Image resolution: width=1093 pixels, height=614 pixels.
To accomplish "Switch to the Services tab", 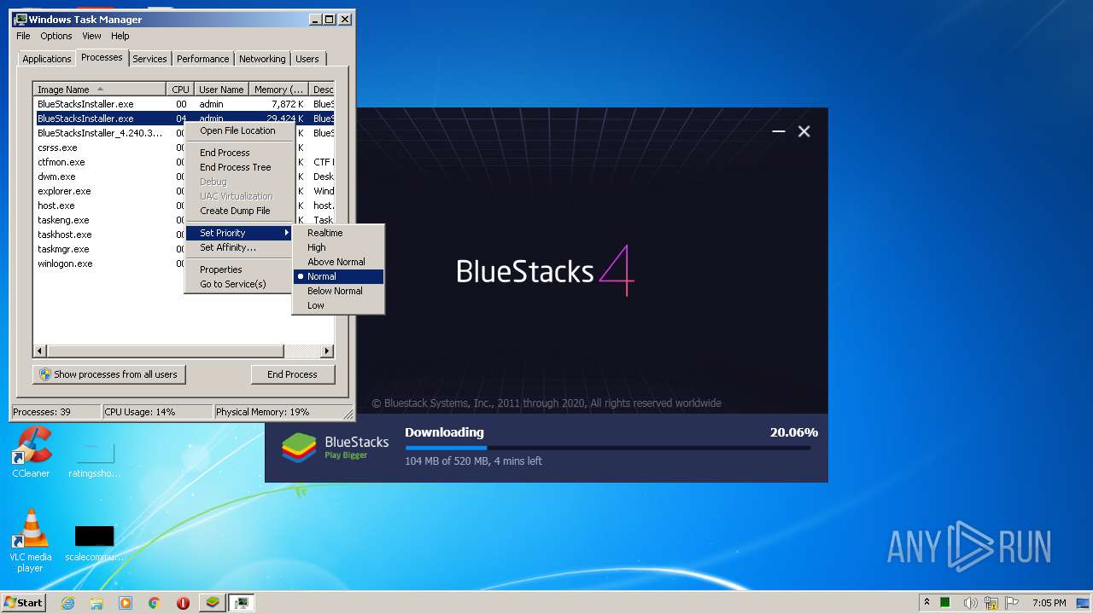I will coord(149,59).
